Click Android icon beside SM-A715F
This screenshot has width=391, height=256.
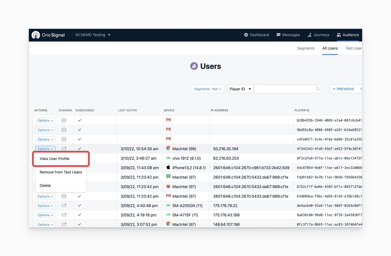(168, 214)
